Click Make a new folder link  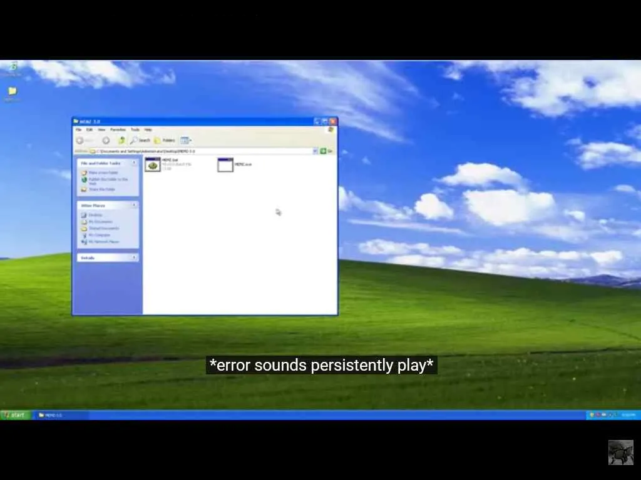pos(103,172)
